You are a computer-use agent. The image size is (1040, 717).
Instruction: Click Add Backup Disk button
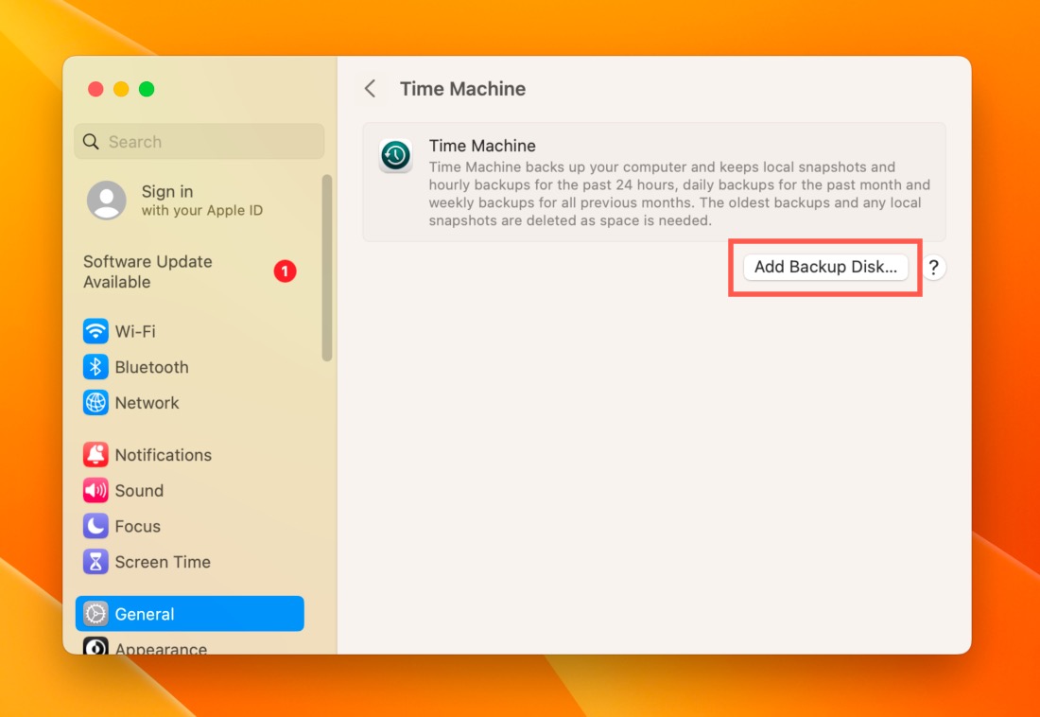(825, 267)
